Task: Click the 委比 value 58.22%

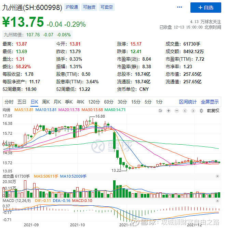Action: tap(23, 67)
